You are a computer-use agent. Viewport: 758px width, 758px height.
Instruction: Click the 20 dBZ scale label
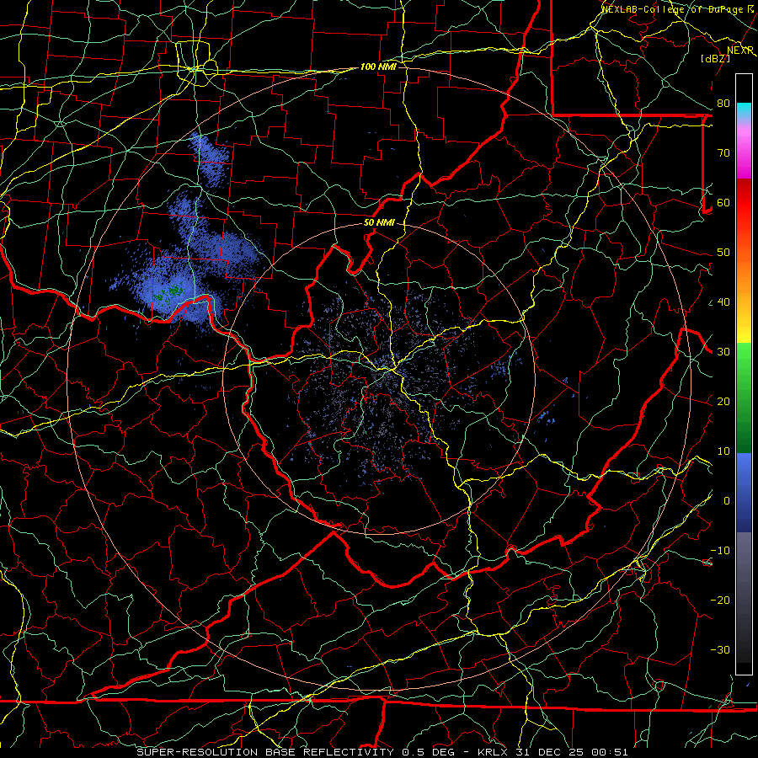723,402
